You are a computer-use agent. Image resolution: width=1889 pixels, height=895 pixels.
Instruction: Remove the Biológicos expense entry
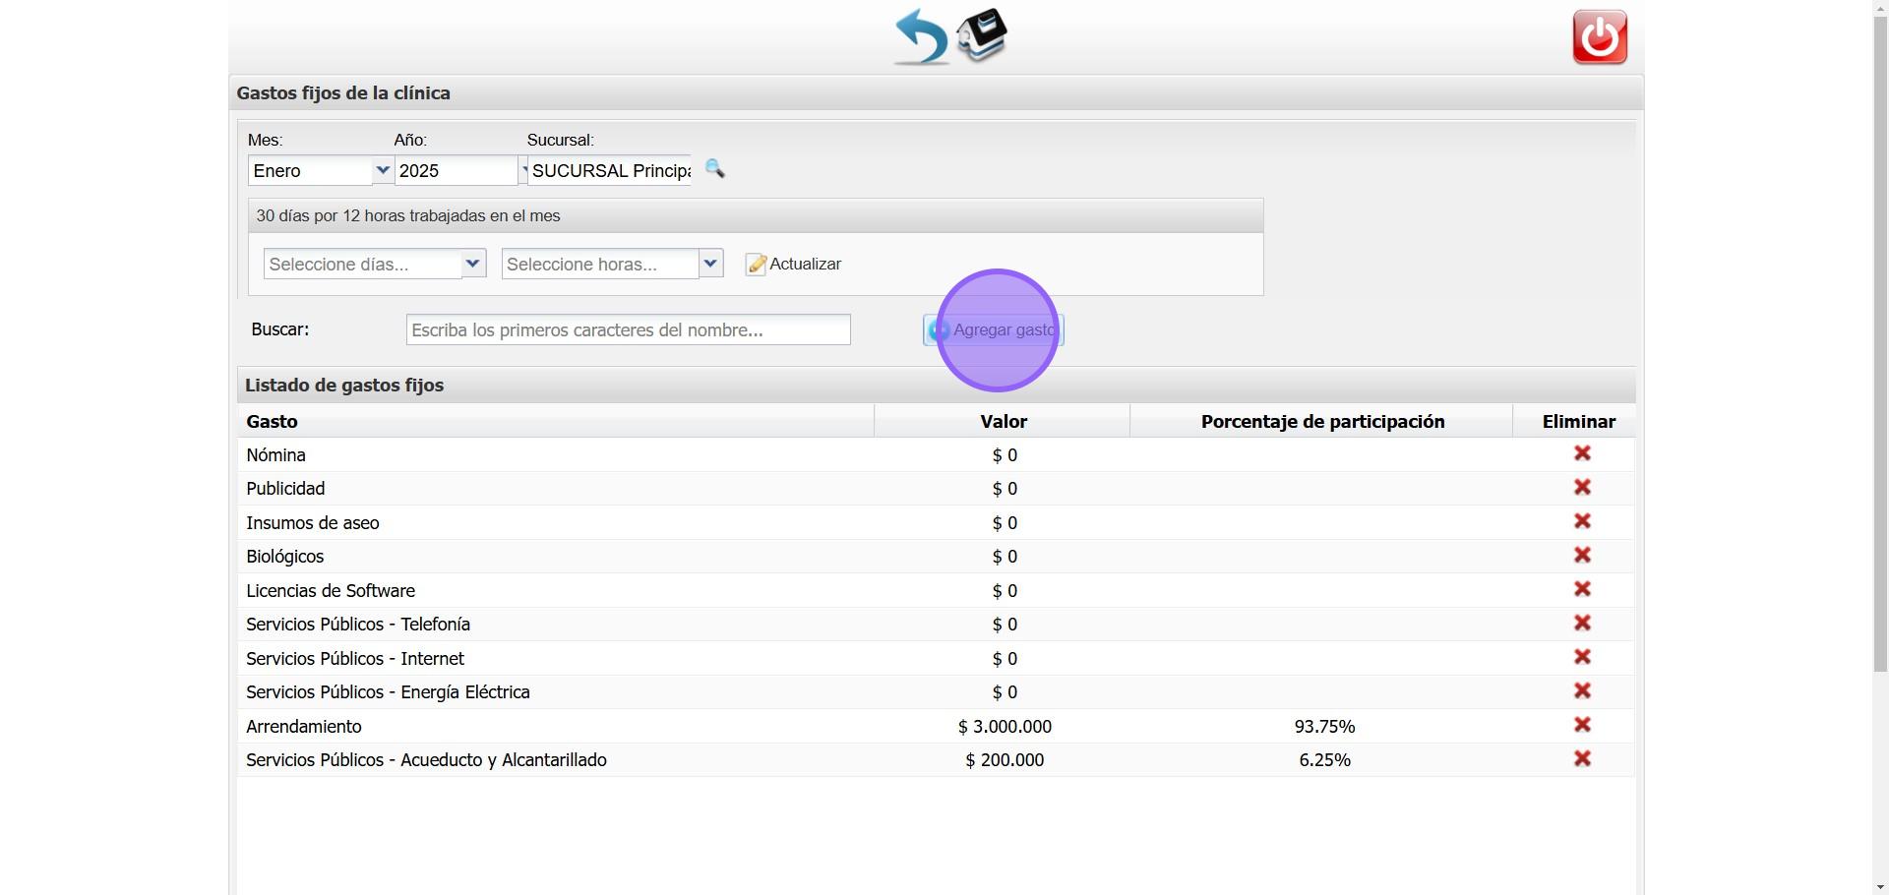coord(1582,556)
